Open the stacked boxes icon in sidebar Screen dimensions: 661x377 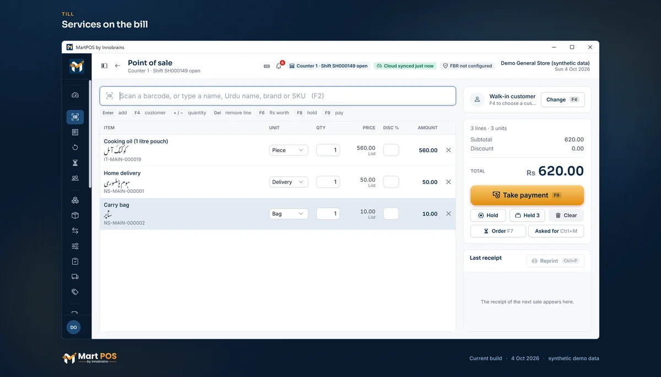coord(75,200)
